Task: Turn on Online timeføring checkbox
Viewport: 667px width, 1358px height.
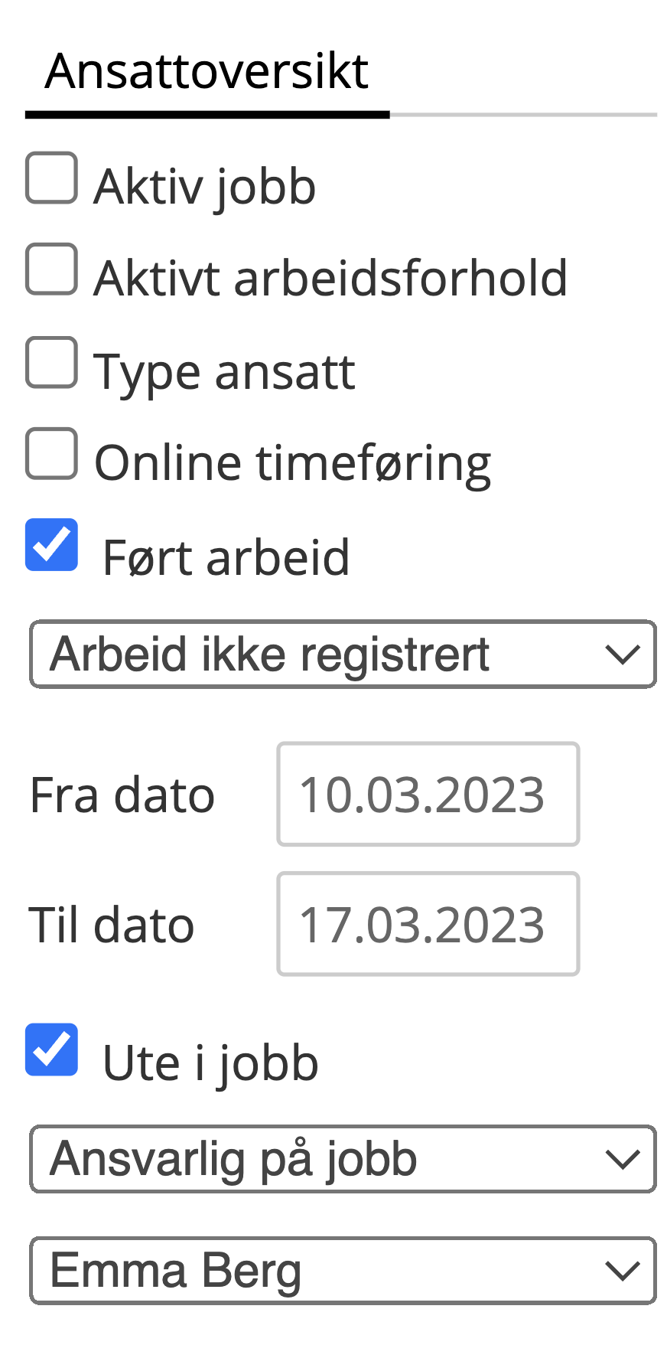Action: pyautogui.click(x=51, y=454)
